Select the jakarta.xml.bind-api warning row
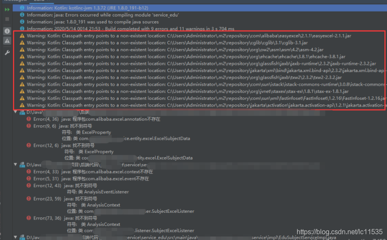This screenshot has width=387, height=240. click(199, 70)
